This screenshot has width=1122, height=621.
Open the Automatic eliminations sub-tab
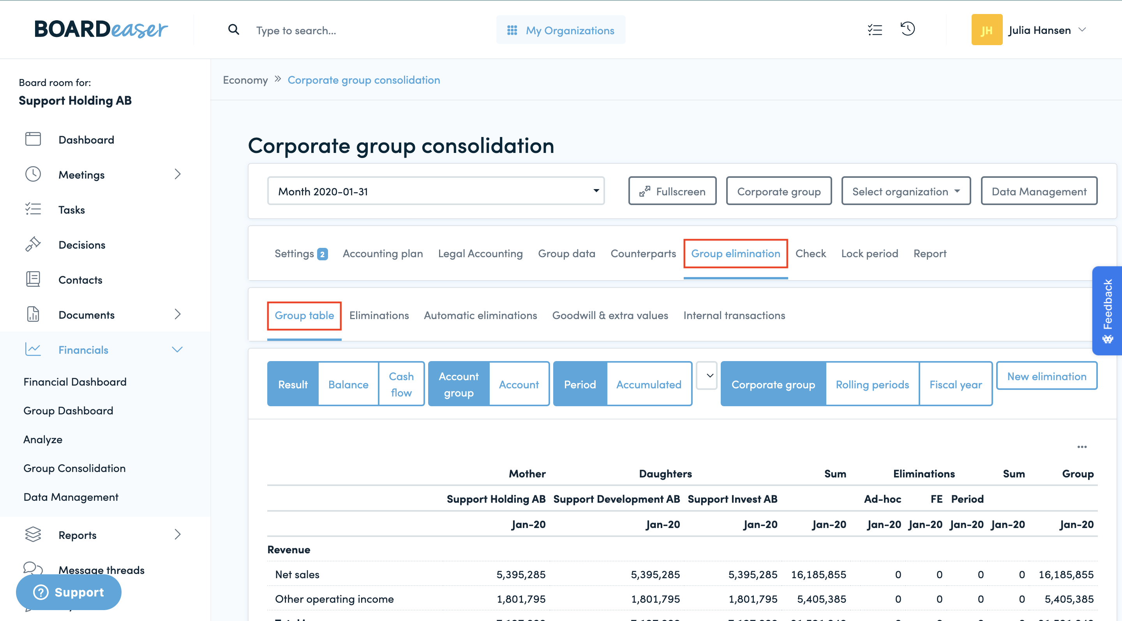(x=480, y=315)
